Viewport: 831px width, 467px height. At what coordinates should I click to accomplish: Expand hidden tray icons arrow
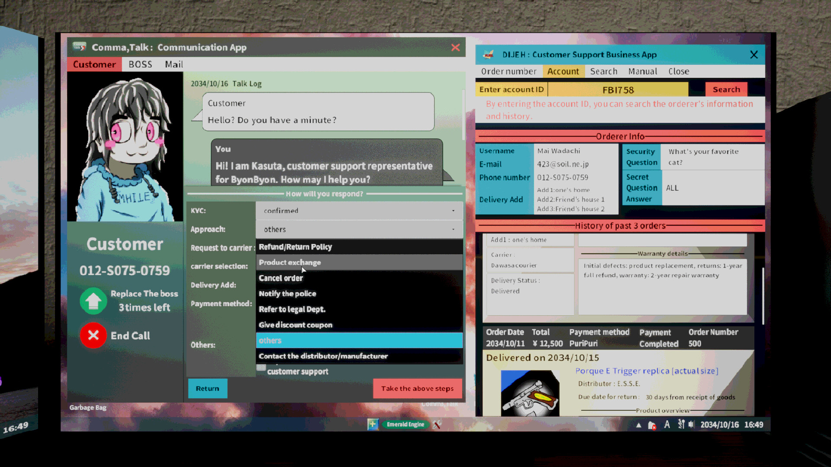pos(639,425)
